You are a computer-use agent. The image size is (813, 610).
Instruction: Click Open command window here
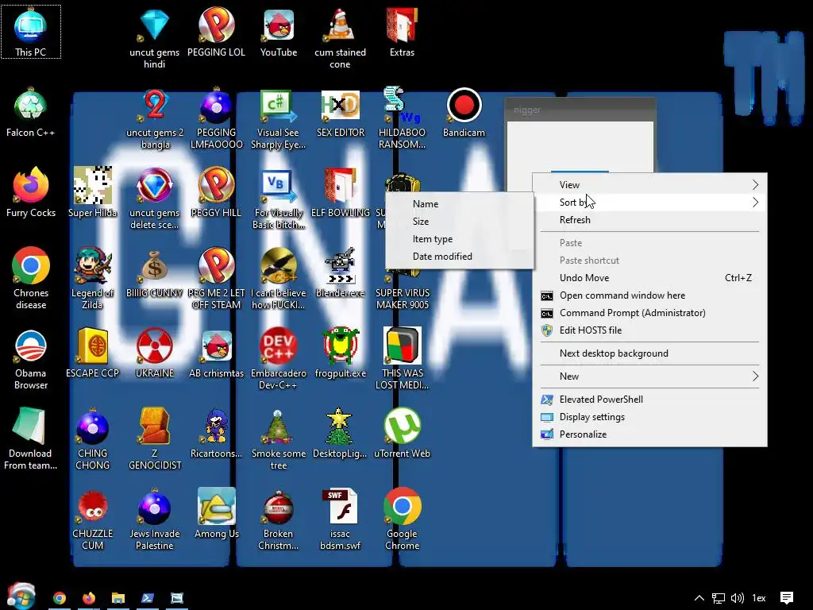coord(649,295)
